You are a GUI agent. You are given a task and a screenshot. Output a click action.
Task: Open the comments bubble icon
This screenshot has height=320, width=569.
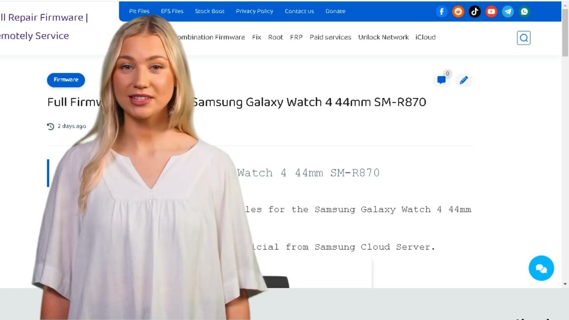(x=441, y=80)
